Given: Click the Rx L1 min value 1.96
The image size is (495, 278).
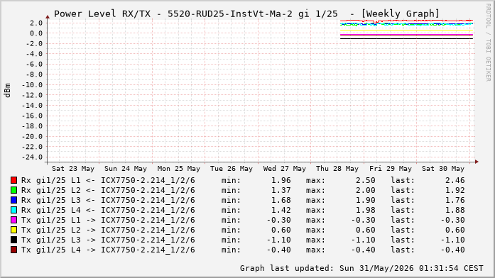Looking at the screenshot, I should (x=281, y=180).
